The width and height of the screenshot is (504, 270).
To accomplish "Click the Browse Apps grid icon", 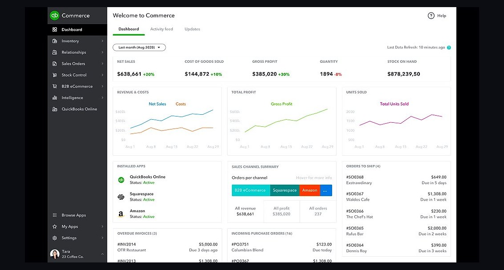I will tap(55, 215).
